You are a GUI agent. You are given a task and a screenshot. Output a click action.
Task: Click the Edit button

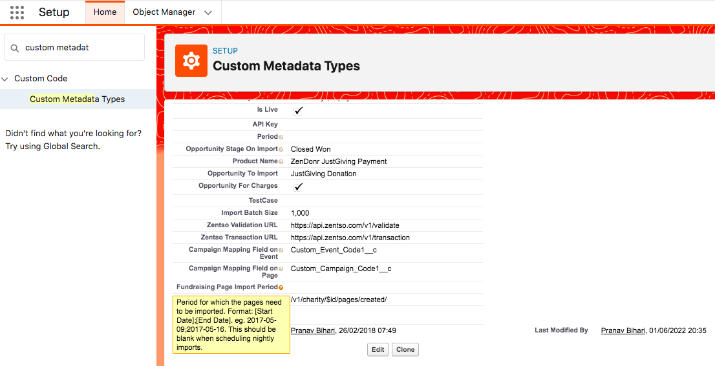click(x=378, y=350)
